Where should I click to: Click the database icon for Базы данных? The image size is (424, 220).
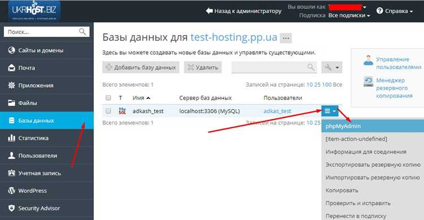coord(11,120)
